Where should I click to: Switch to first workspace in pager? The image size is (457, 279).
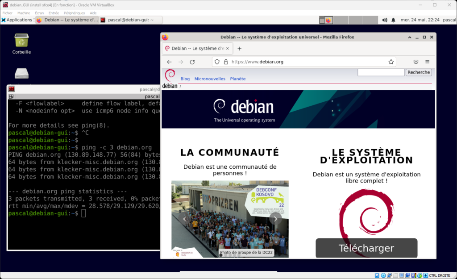[326, 20]
